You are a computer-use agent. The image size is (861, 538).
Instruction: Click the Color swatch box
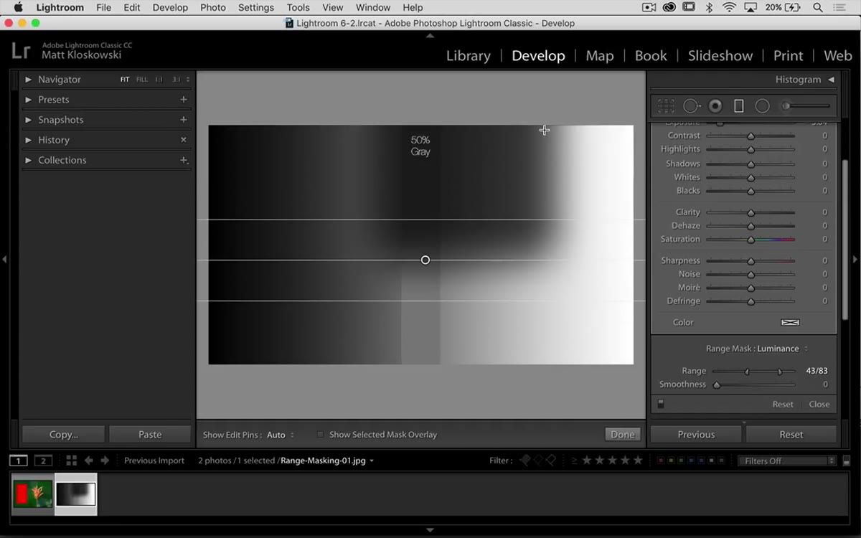click(x=790, y=323)
